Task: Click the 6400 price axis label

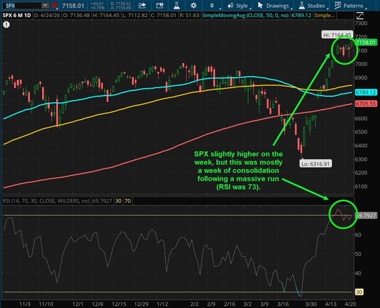Action: tap(361, 146)
